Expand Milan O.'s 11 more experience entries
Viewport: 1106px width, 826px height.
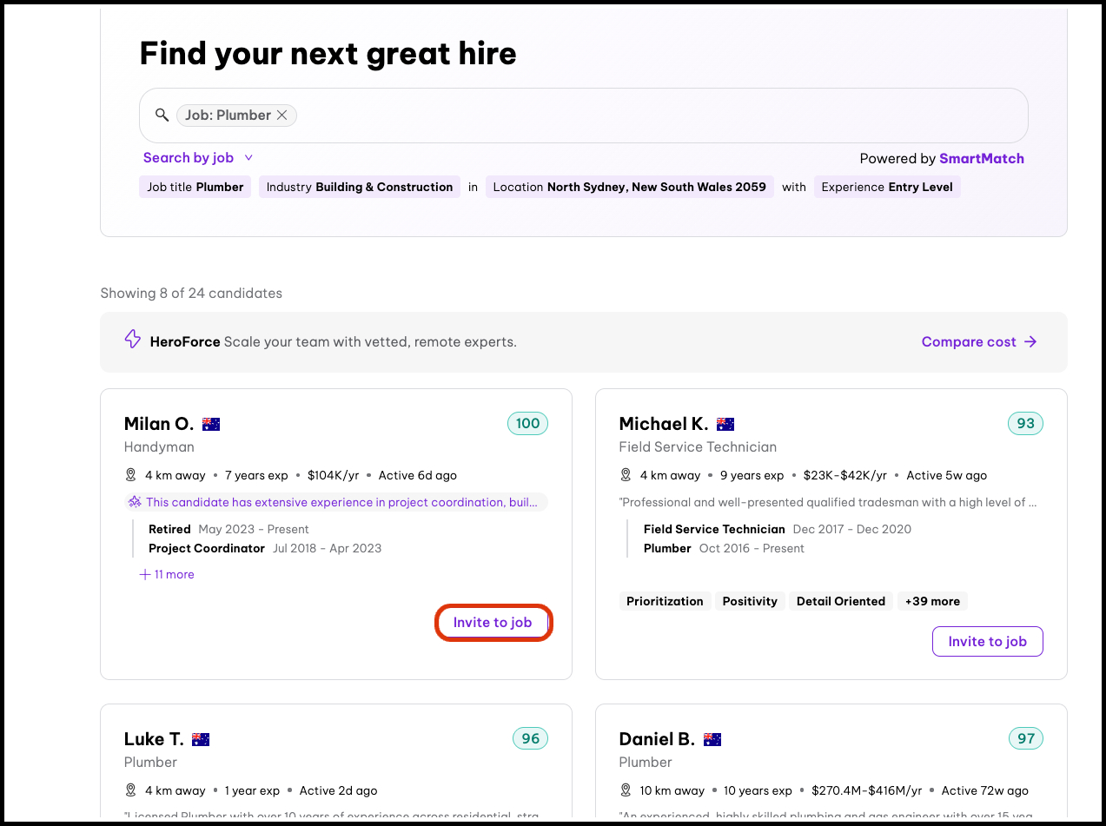(x=167, y=574)
